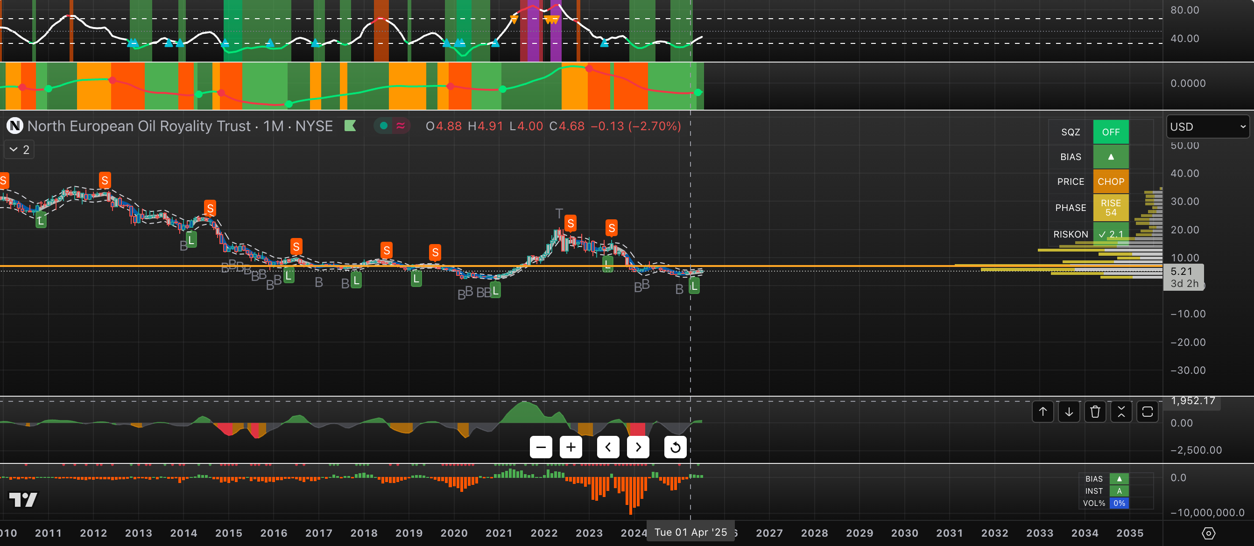The height and width of the screenshot is (546, 1254).
Task: Delete the pane using the trash icon
Action: coord(1095,412)
